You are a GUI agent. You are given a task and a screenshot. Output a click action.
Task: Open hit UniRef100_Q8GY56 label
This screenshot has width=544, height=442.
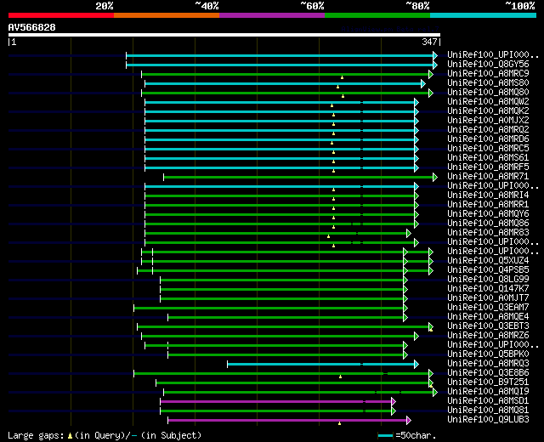(x=488, y=65)
